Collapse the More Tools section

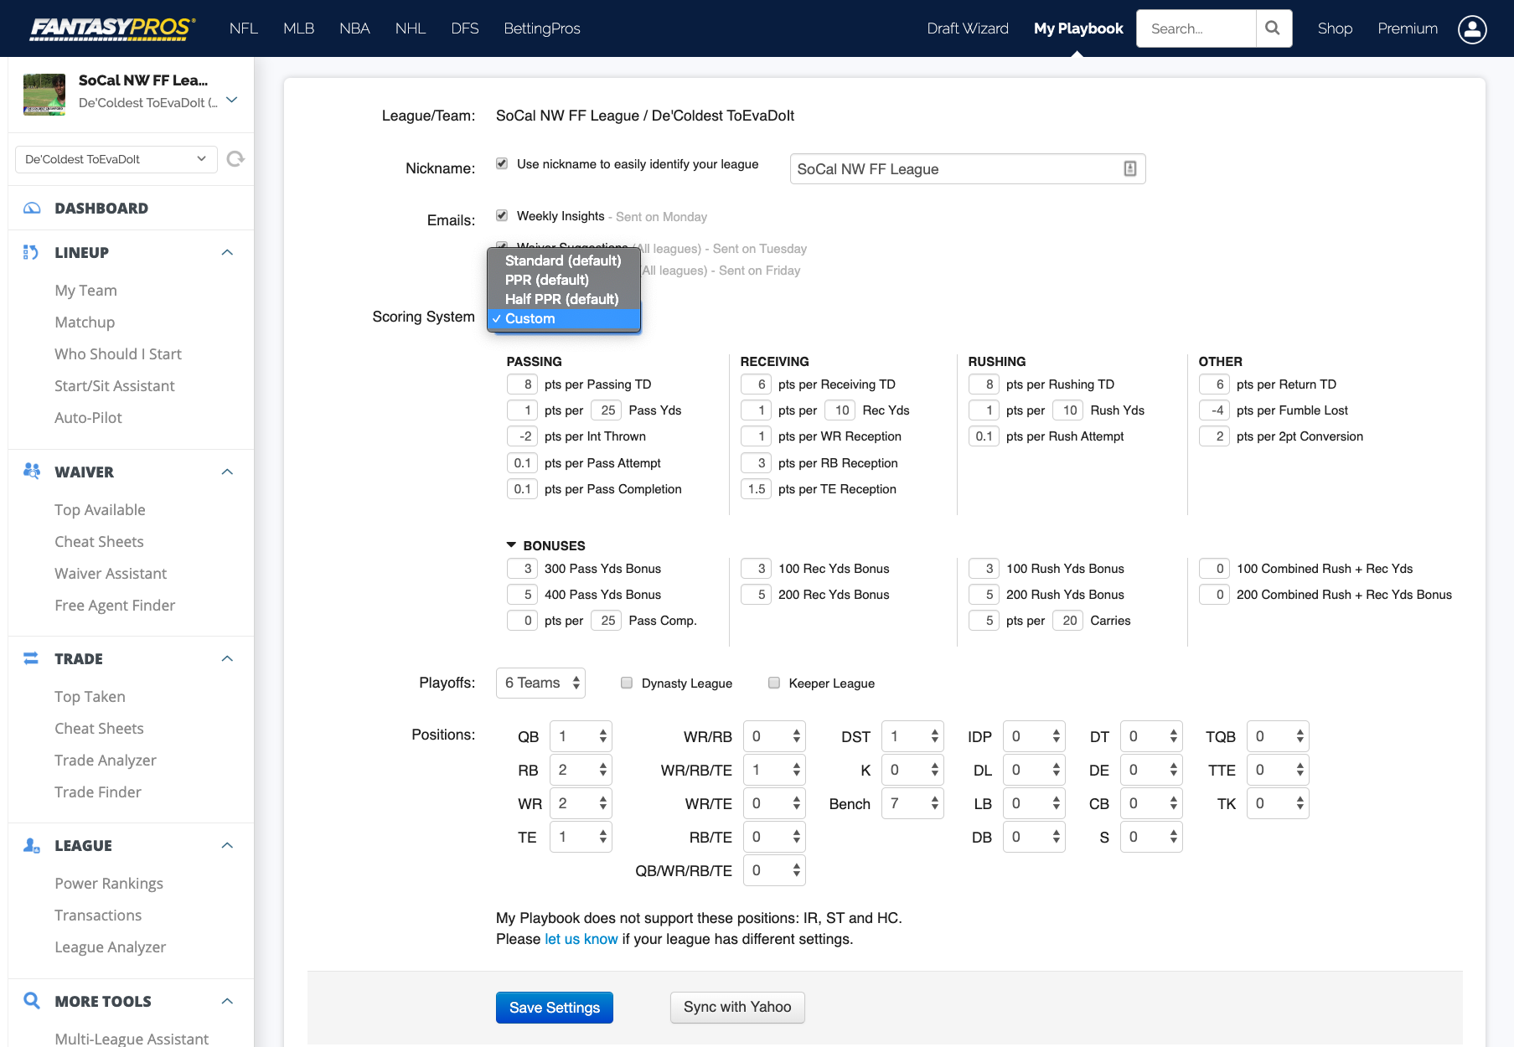click(x=227, y=1002)
